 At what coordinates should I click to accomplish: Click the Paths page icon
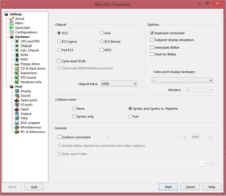pyautogui.click(x=12, y=23)
